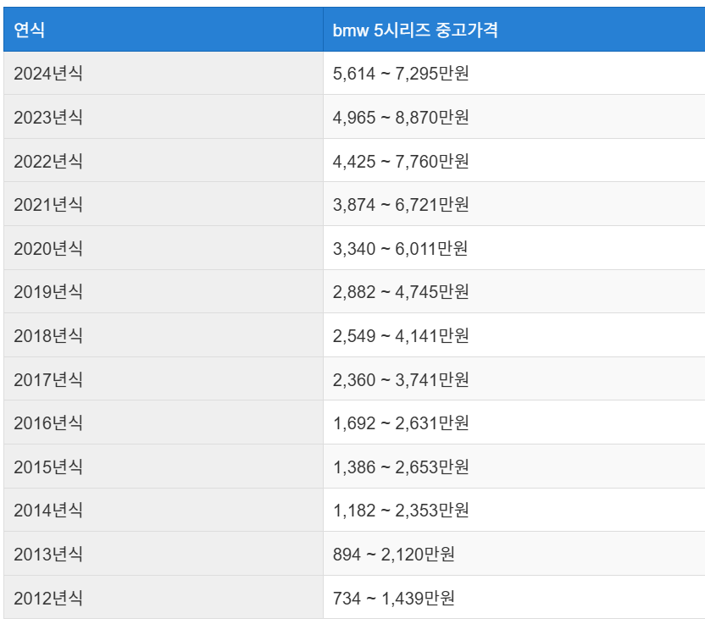Image resolution: width=705 pixels, height=624 pixels.
Task: Click the 2,360 ~ 3,741만원 price cell
Action: pyautogui.click(x=398, y=377)
